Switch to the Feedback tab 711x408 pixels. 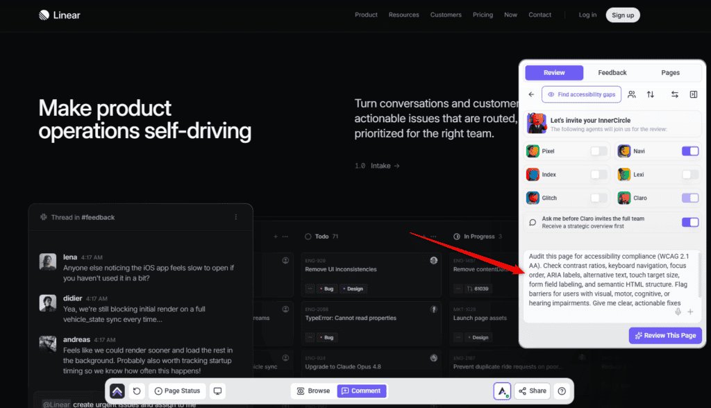[x=612, y=73]
